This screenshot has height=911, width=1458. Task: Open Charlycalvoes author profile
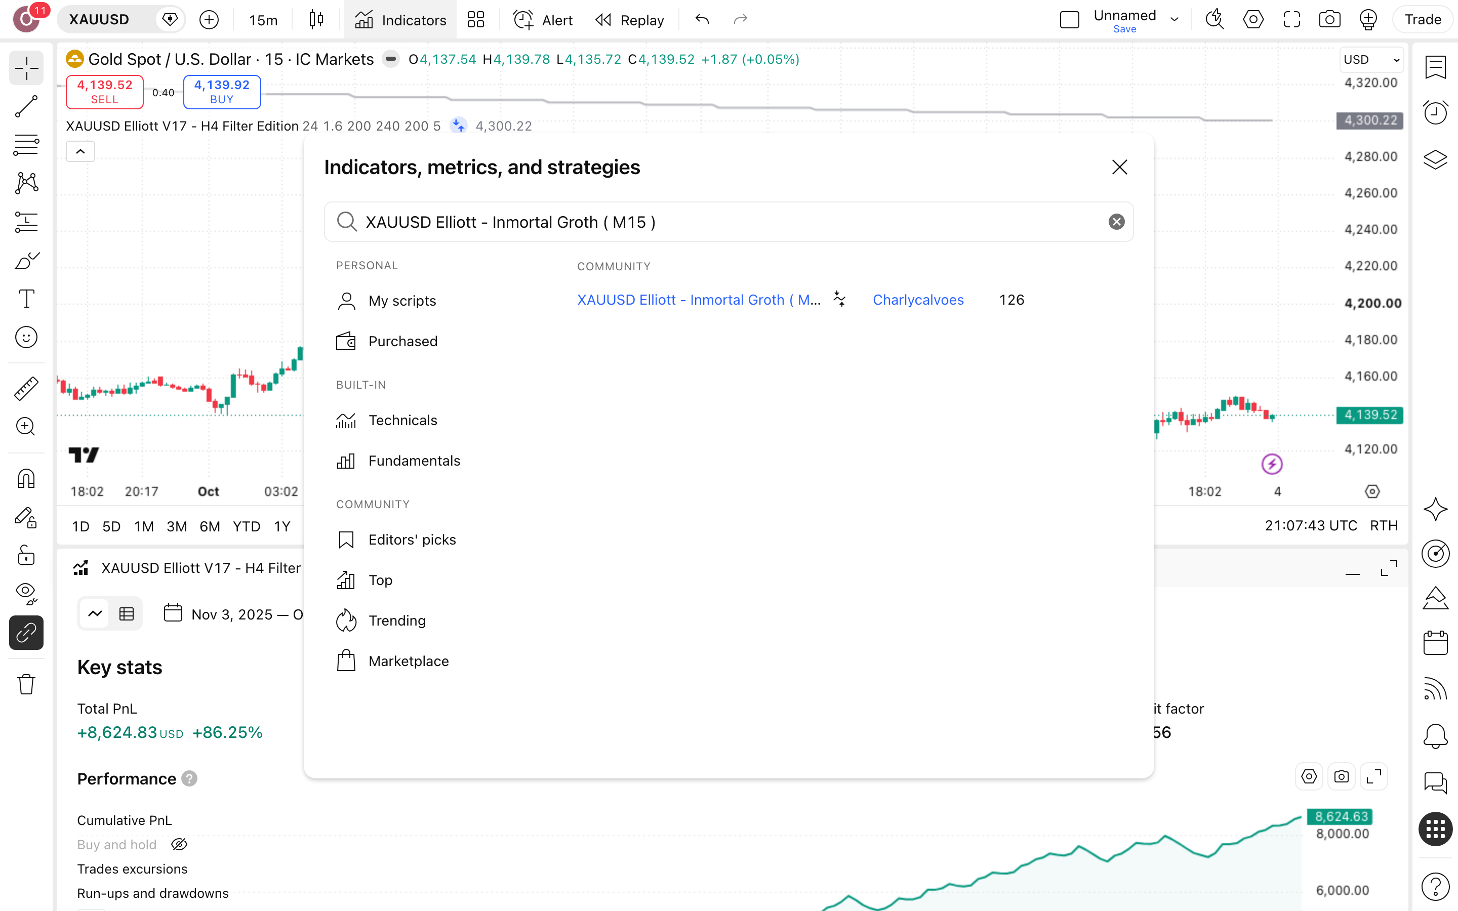918,300
